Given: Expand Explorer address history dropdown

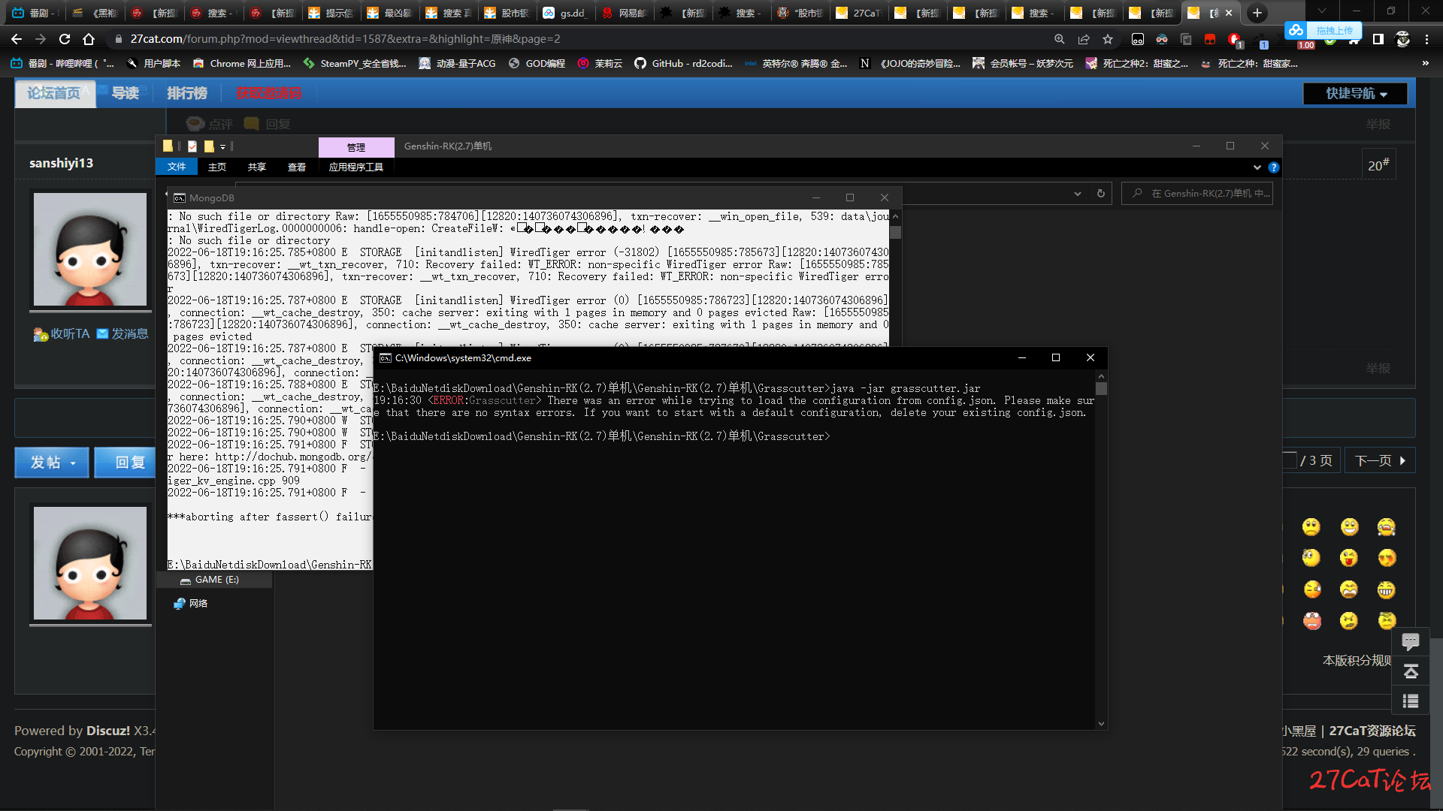Looking at the screenshot, I should click(x=1078, y=193).
